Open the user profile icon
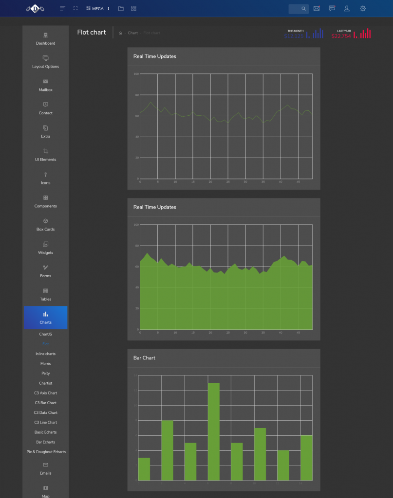The width and height of the screenshot is (393, 498). point(347,8)
